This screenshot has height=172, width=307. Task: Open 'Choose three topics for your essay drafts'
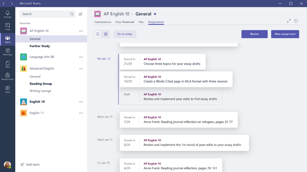[x=163, y=62]
